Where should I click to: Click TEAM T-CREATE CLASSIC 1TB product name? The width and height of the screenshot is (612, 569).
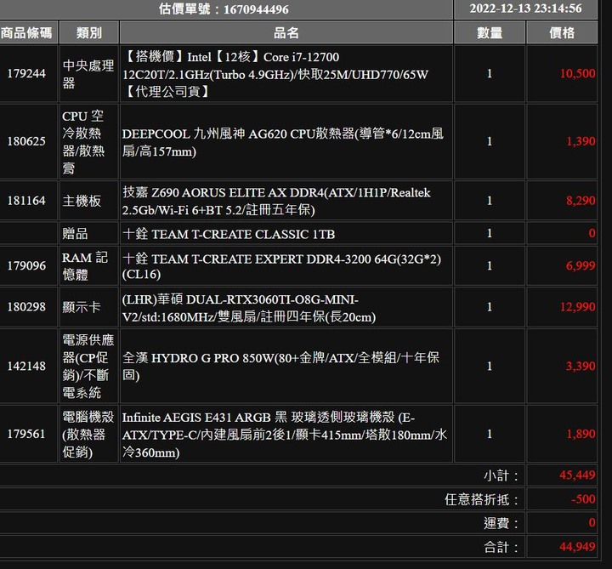[x=229, y=234]
